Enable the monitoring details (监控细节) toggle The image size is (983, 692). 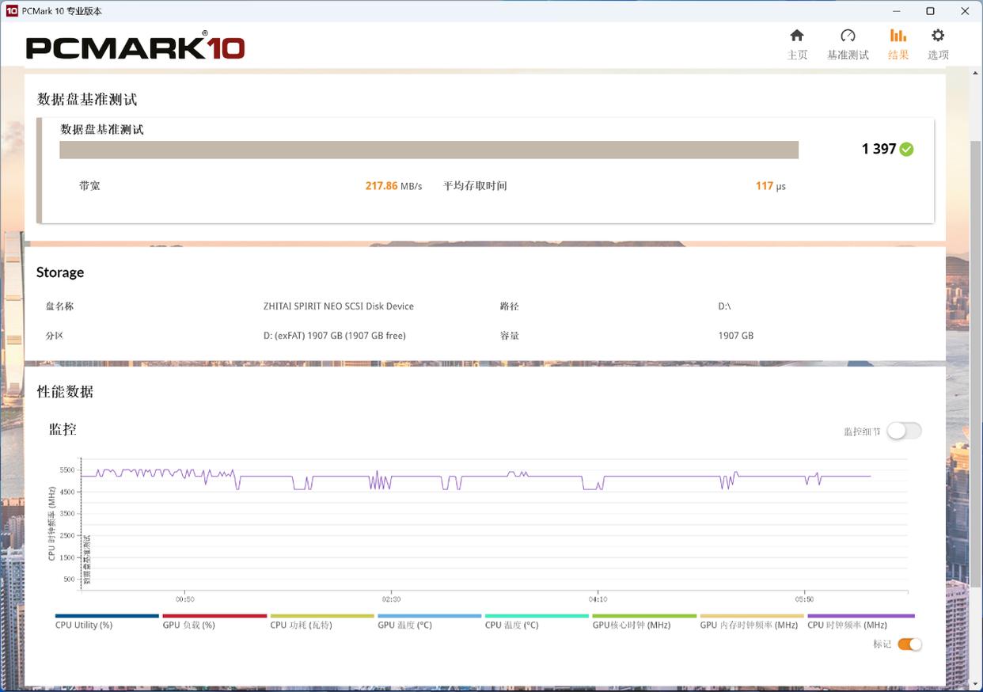point(904,431)
